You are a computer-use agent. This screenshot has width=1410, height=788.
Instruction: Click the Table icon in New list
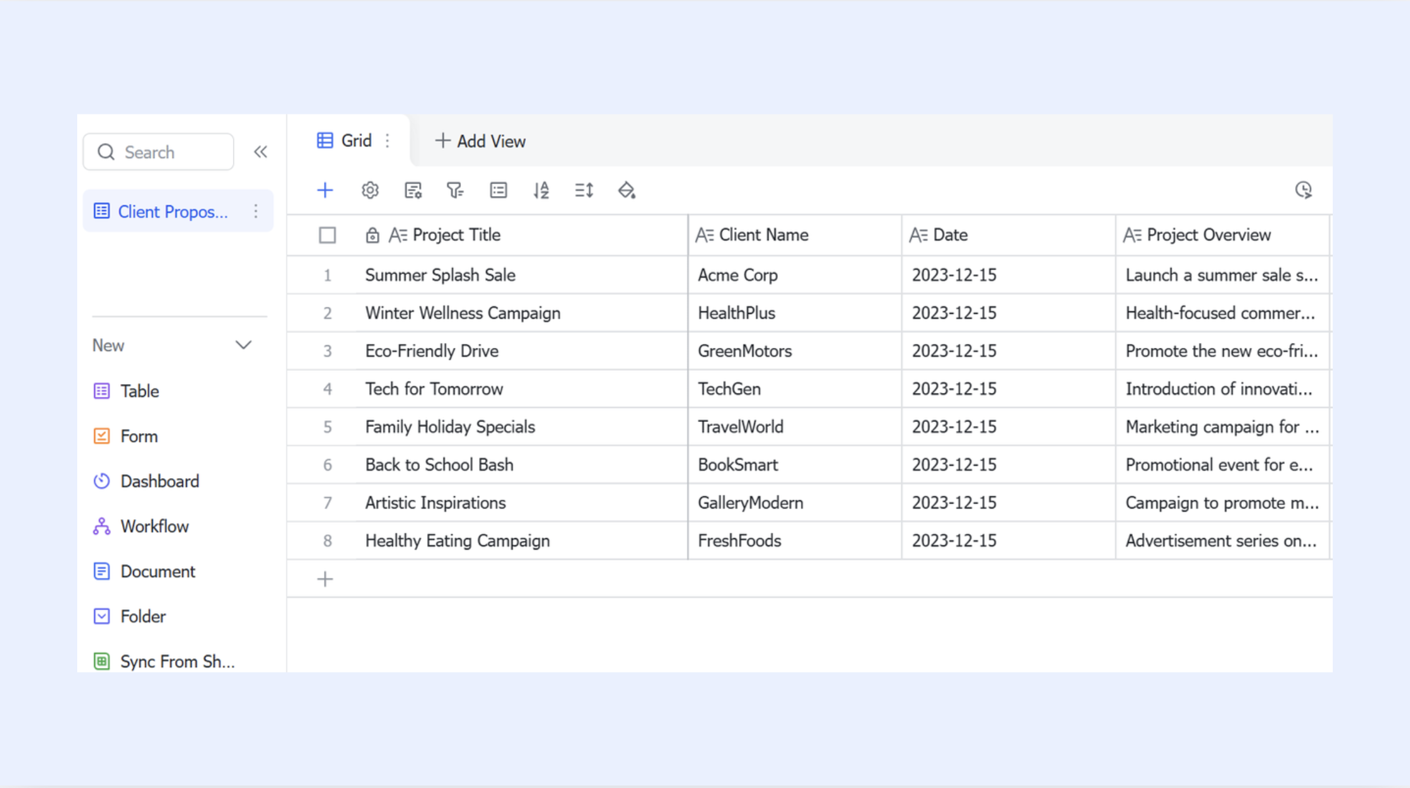(102, 391)
